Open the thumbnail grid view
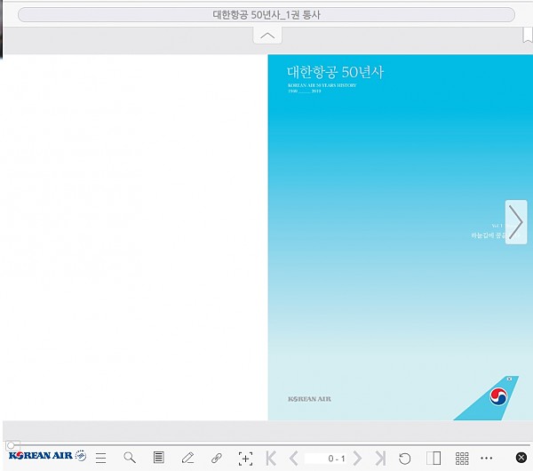The width and height of the screenshot is (533, 471). pos(462,459)
